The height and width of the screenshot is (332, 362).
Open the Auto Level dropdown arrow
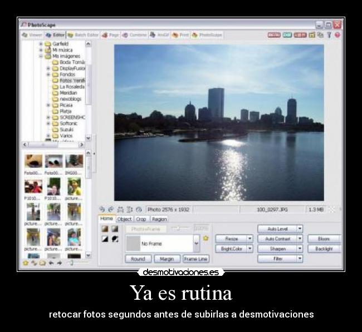pyautogui.click(x=300, y=229)
